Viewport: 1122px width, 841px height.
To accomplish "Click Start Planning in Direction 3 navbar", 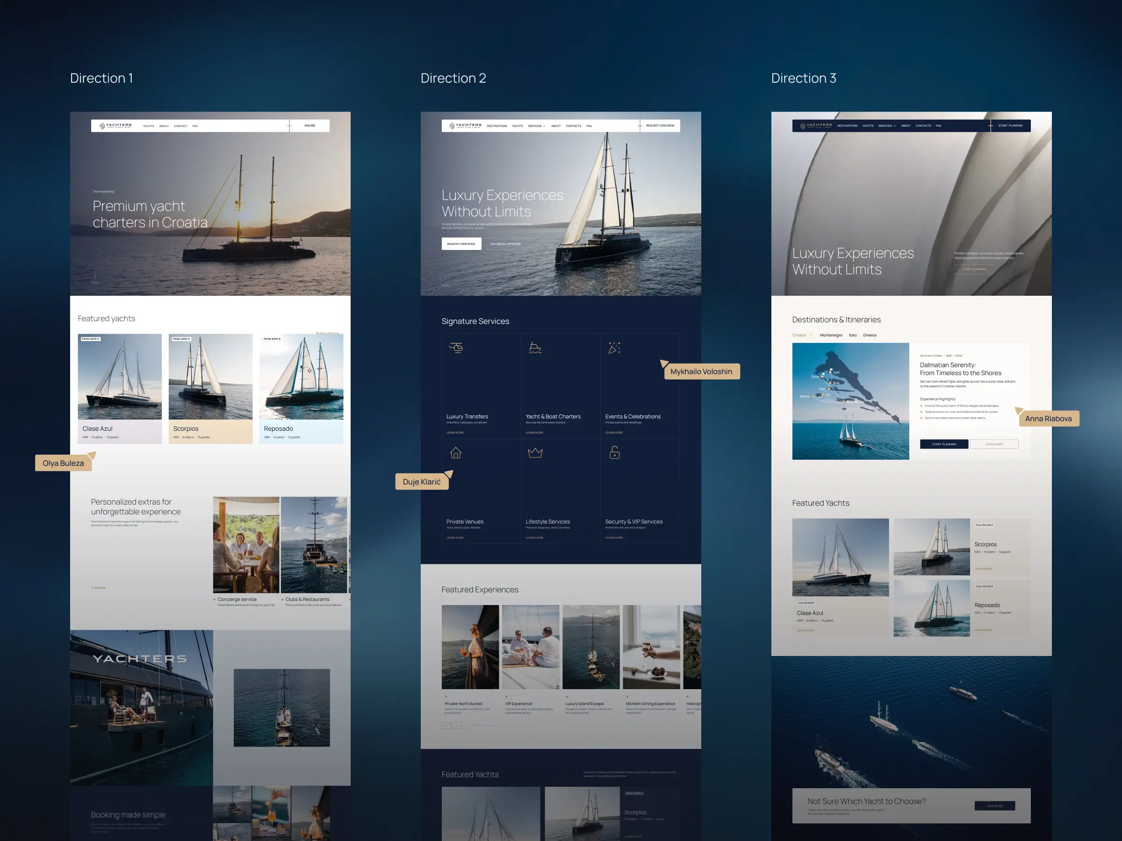I will click(x=1011, y=126).
